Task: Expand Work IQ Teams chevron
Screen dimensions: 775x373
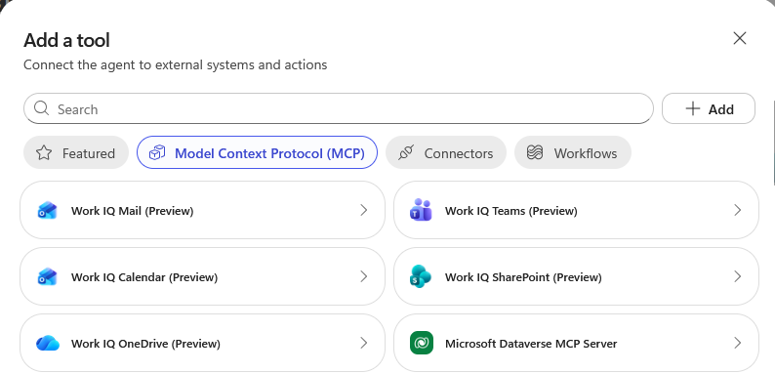Action: pyautogui.click(x=738, y=210)
